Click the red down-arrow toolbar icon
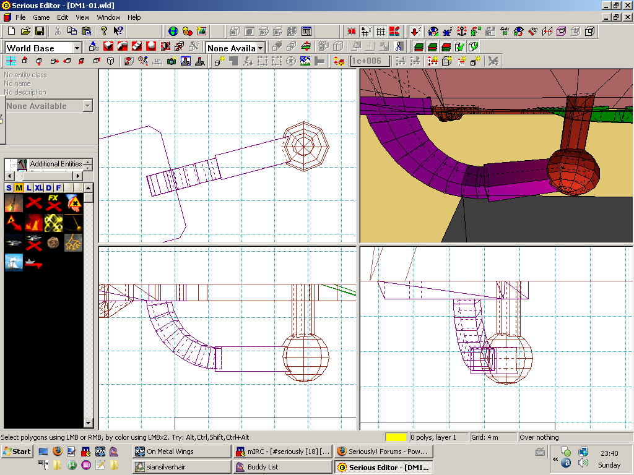Screen dimensions: 634x475 [x=415, y=31]
